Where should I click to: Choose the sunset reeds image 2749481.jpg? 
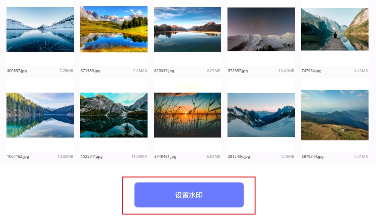tap(187, 115)
